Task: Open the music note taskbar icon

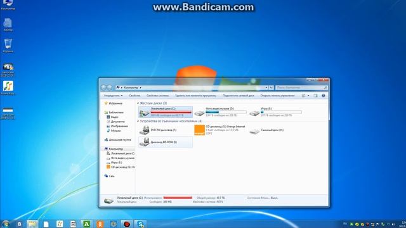Action: click(60, 224)
